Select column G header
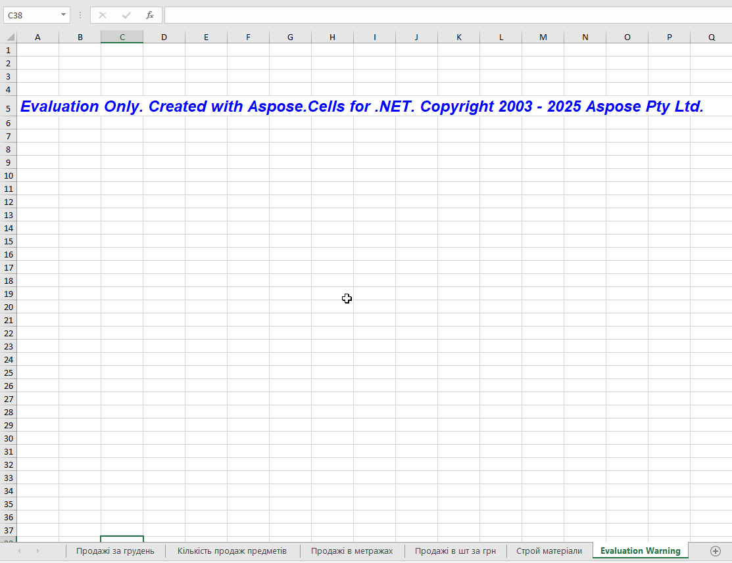The width and height of the screenshot is (732, 563). 291,37
